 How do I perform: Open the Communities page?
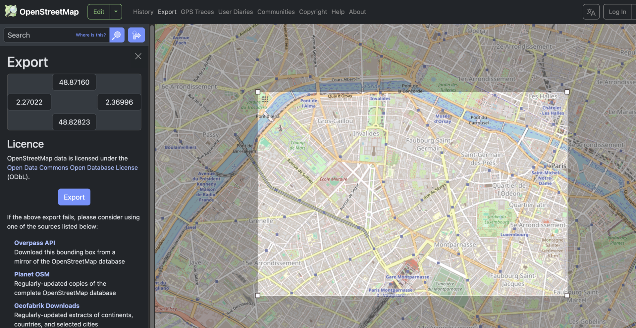point(276,12)
